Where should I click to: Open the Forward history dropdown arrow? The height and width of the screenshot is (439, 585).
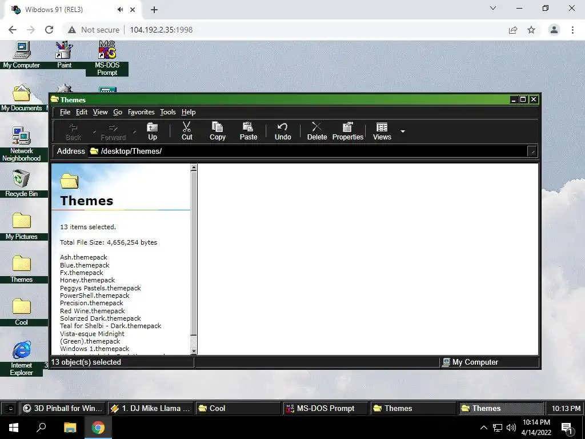pos(134,131)
